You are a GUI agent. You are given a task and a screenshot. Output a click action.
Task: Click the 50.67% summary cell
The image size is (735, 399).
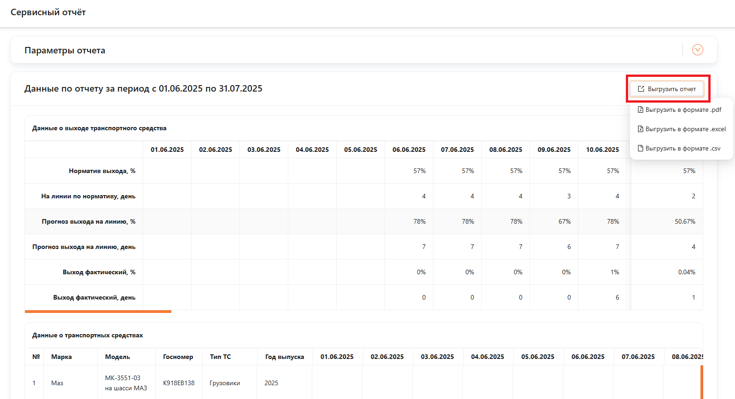pyautogui.click(x=685, y=221)
